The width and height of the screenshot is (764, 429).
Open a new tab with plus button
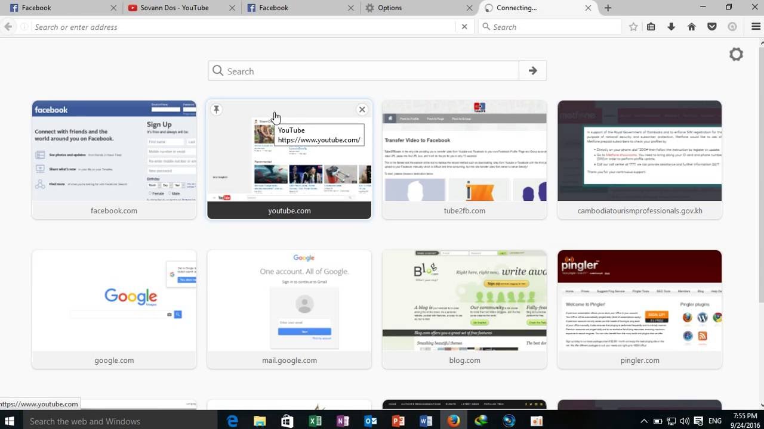(x=608, y=8)
